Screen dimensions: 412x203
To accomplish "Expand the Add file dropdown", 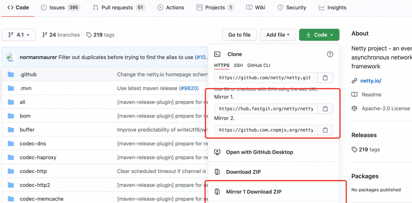I will pos(278,35).
